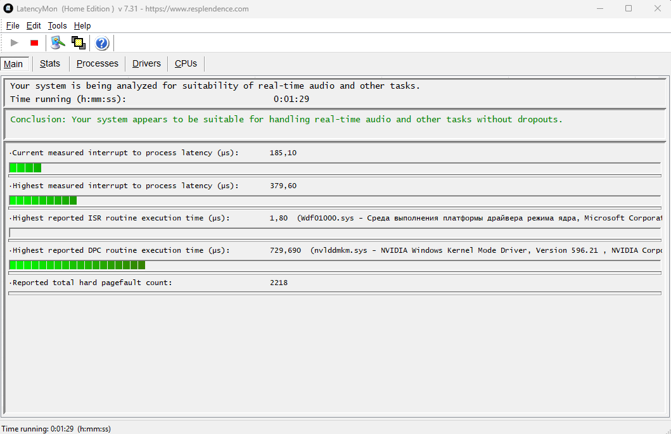Click the Time running value 0:01:29
Image resolution: width=671 pixels, height=434 pixels.
click(x=291, y=99)
